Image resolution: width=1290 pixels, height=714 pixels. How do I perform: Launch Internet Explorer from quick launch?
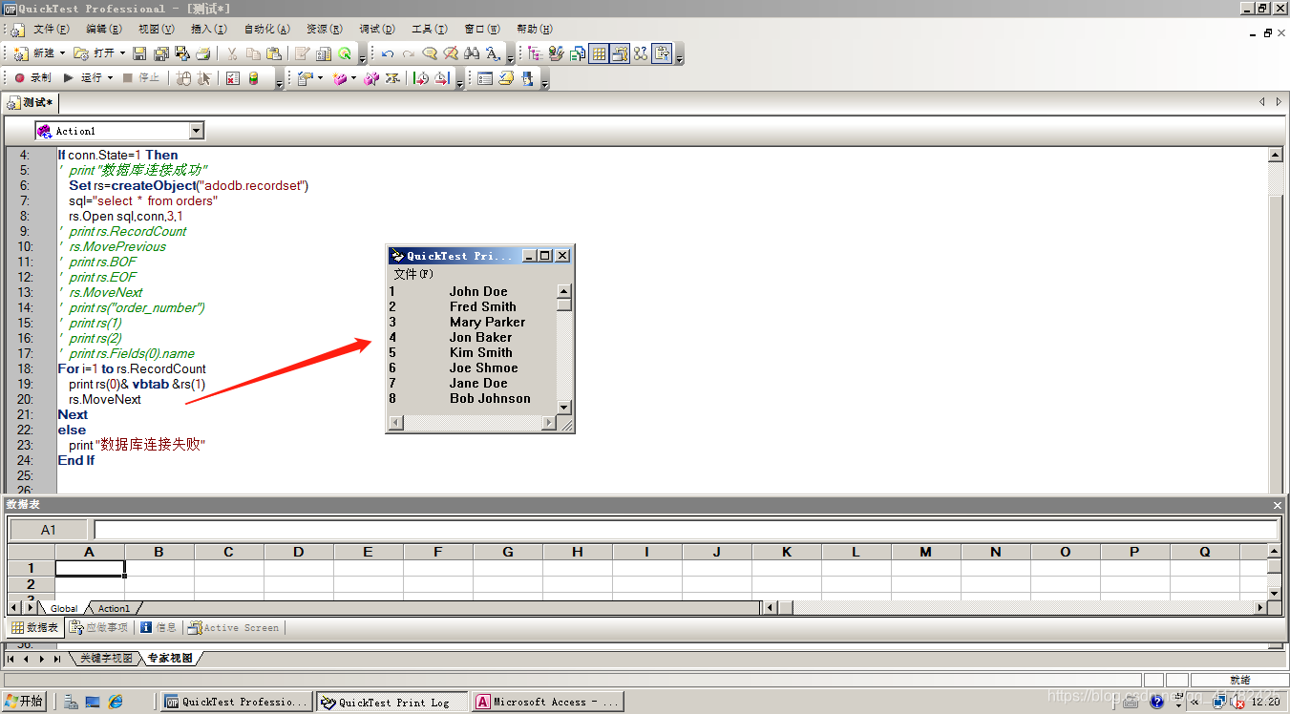[x=116, y=702]
